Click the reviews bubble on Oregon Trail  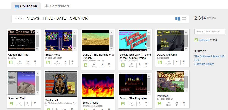tap(35, 61)
